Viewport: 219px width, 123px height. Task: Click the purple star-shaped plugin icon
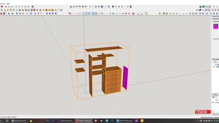point(4,13)
